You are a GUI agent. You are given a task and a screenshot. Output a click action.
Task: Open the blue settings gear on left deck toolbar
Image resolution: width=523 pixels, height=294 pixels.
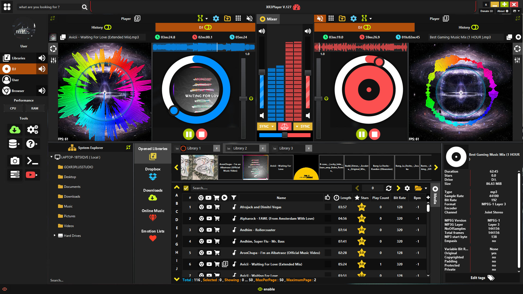point(216,18)
